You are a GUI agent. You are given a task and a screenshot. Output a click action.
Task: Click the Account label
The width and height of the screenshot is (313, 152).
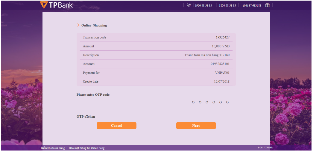(89, 64)
